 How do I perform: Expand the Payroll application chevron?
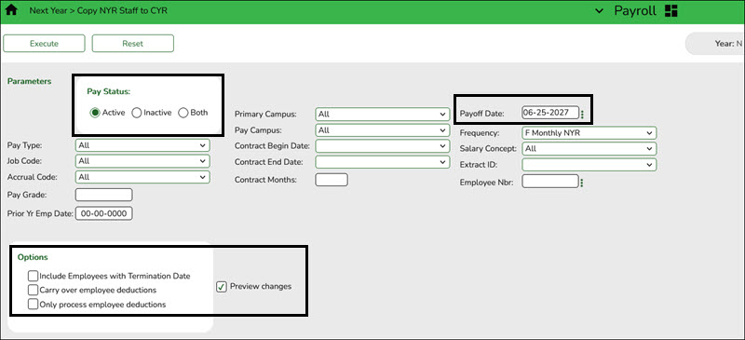599,11
